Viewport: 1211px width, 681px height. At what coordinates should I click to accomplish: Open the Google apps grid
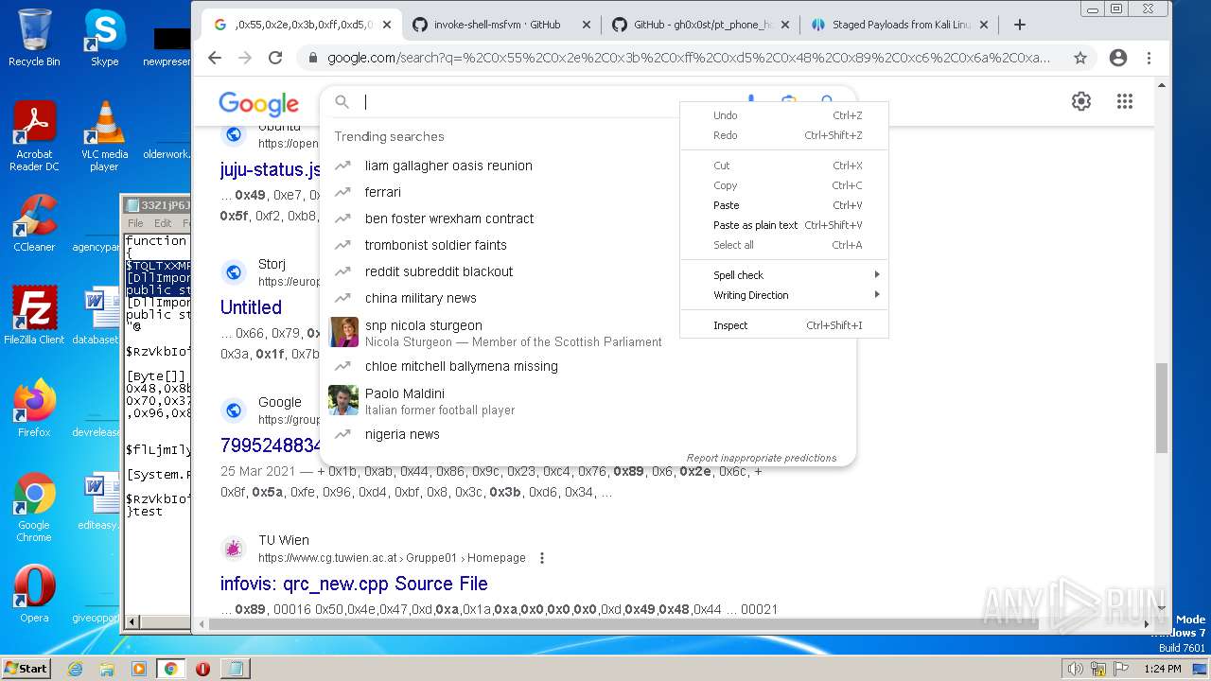click(1125, 101)
